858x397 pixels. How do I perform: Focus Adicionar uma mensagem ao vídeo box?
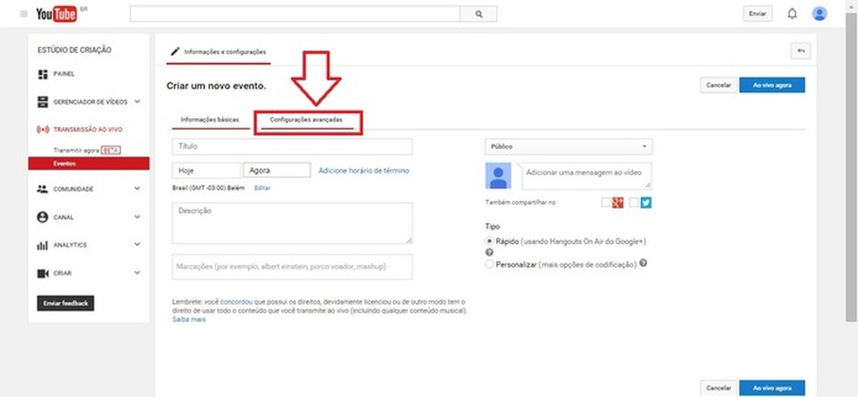point(587,176)
